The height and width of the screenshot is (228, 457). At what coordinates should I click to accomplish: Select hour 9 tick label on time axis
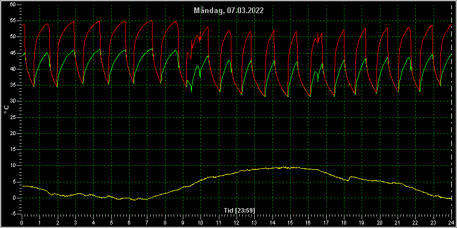point(183,222)
